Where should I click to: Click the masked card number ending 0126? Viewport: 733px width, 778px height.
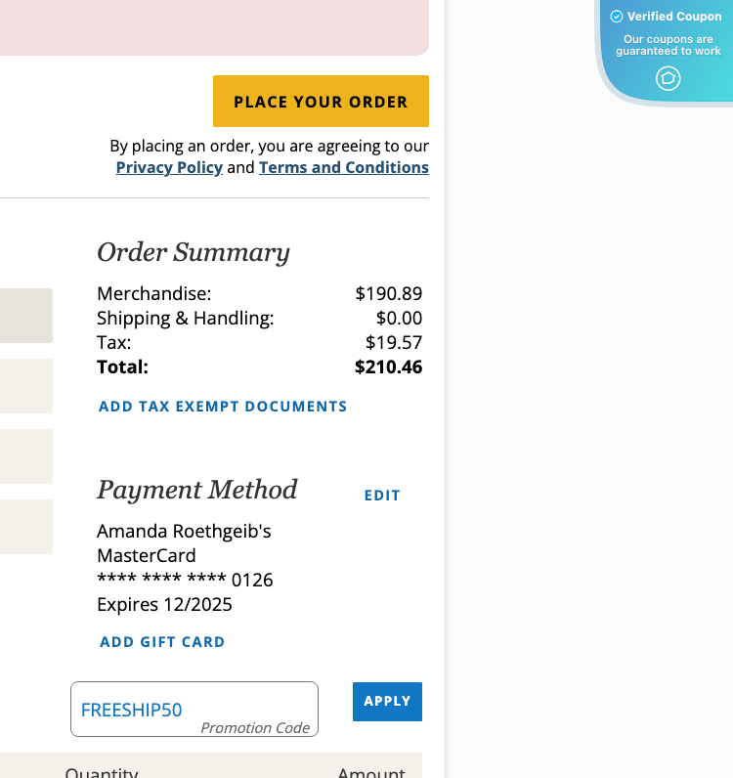click(185, 580)
